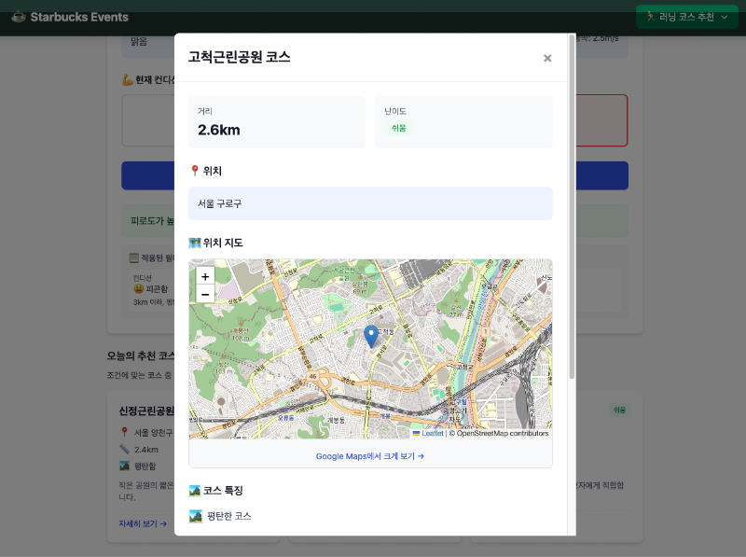Image resolution: width=746 pixels, height=557 pixels.
Task: Click the landscape icon beside 코스 특징
Action: click(x=194, y=491)
